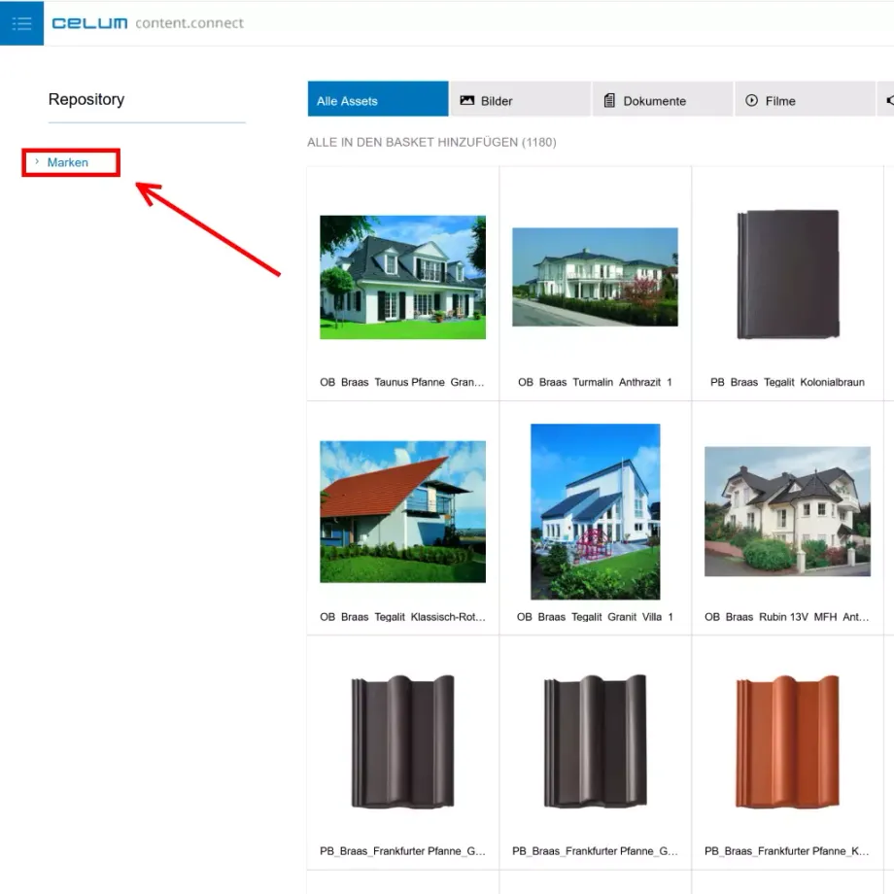Switch to the Bilder tab

pos(521,99)
